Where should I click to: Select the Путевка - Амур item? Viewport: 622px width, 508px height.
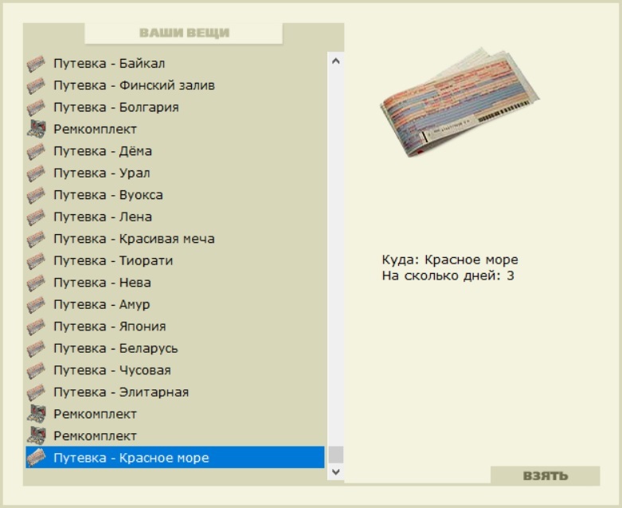point(175,305)
